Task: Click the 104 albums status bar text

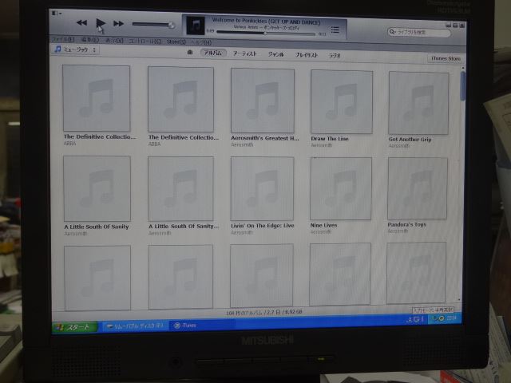Action: 264,312
